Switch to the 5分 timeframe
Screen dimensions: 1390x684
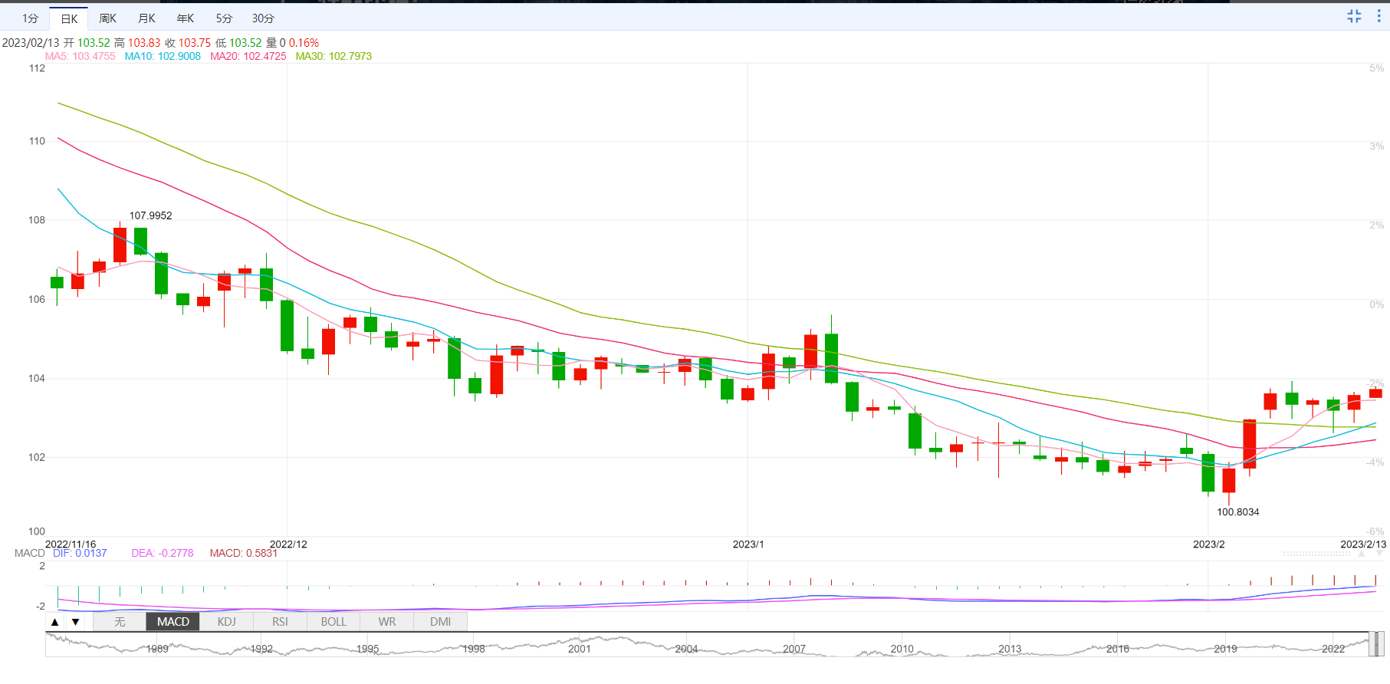(x=224, y=18)
